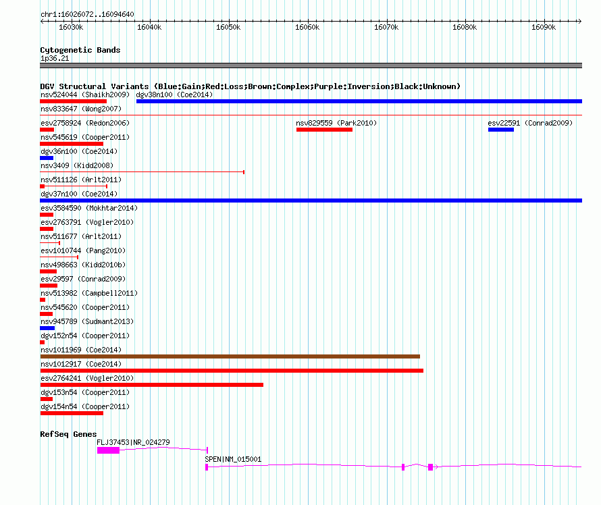Open the SPEN|NM_015001 gene label

[233, 459]
